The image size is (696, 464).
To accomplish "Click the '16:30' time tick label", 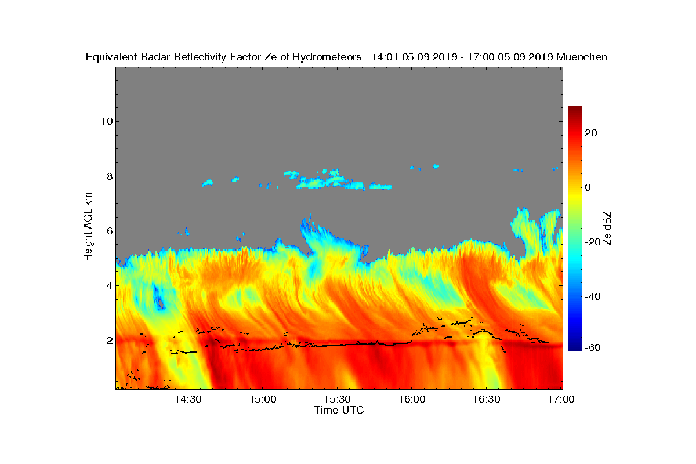I will pos(487,400).
